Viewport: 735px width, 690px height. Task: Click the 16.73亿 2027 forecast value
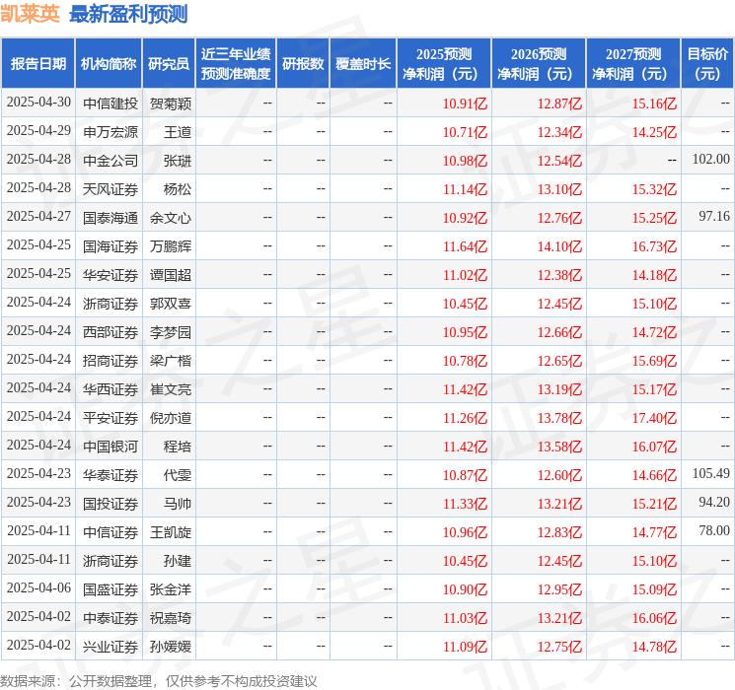click(654, 246)
